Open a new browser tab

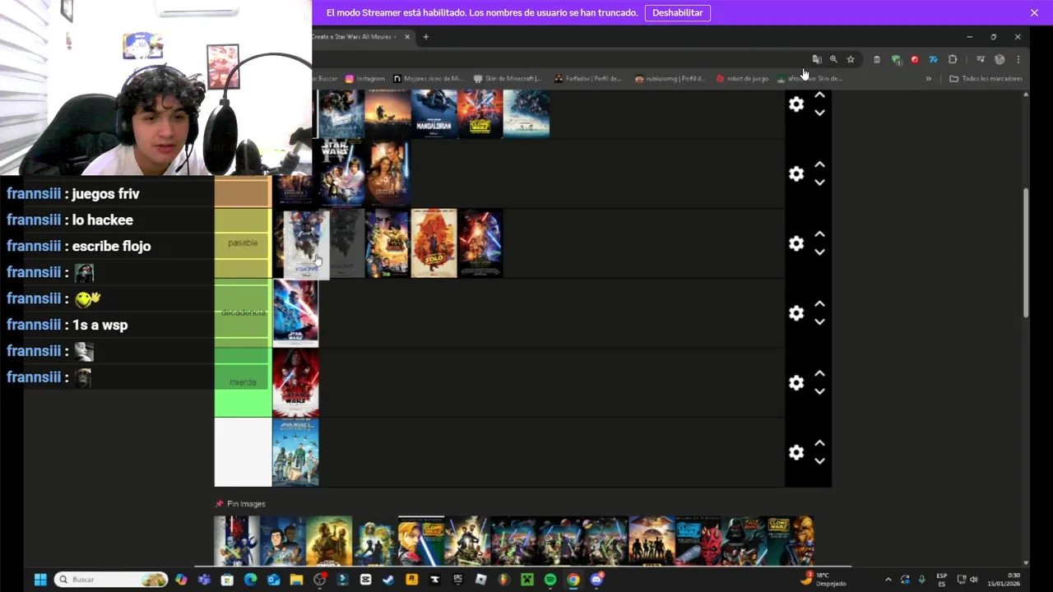tap(426, 37)
